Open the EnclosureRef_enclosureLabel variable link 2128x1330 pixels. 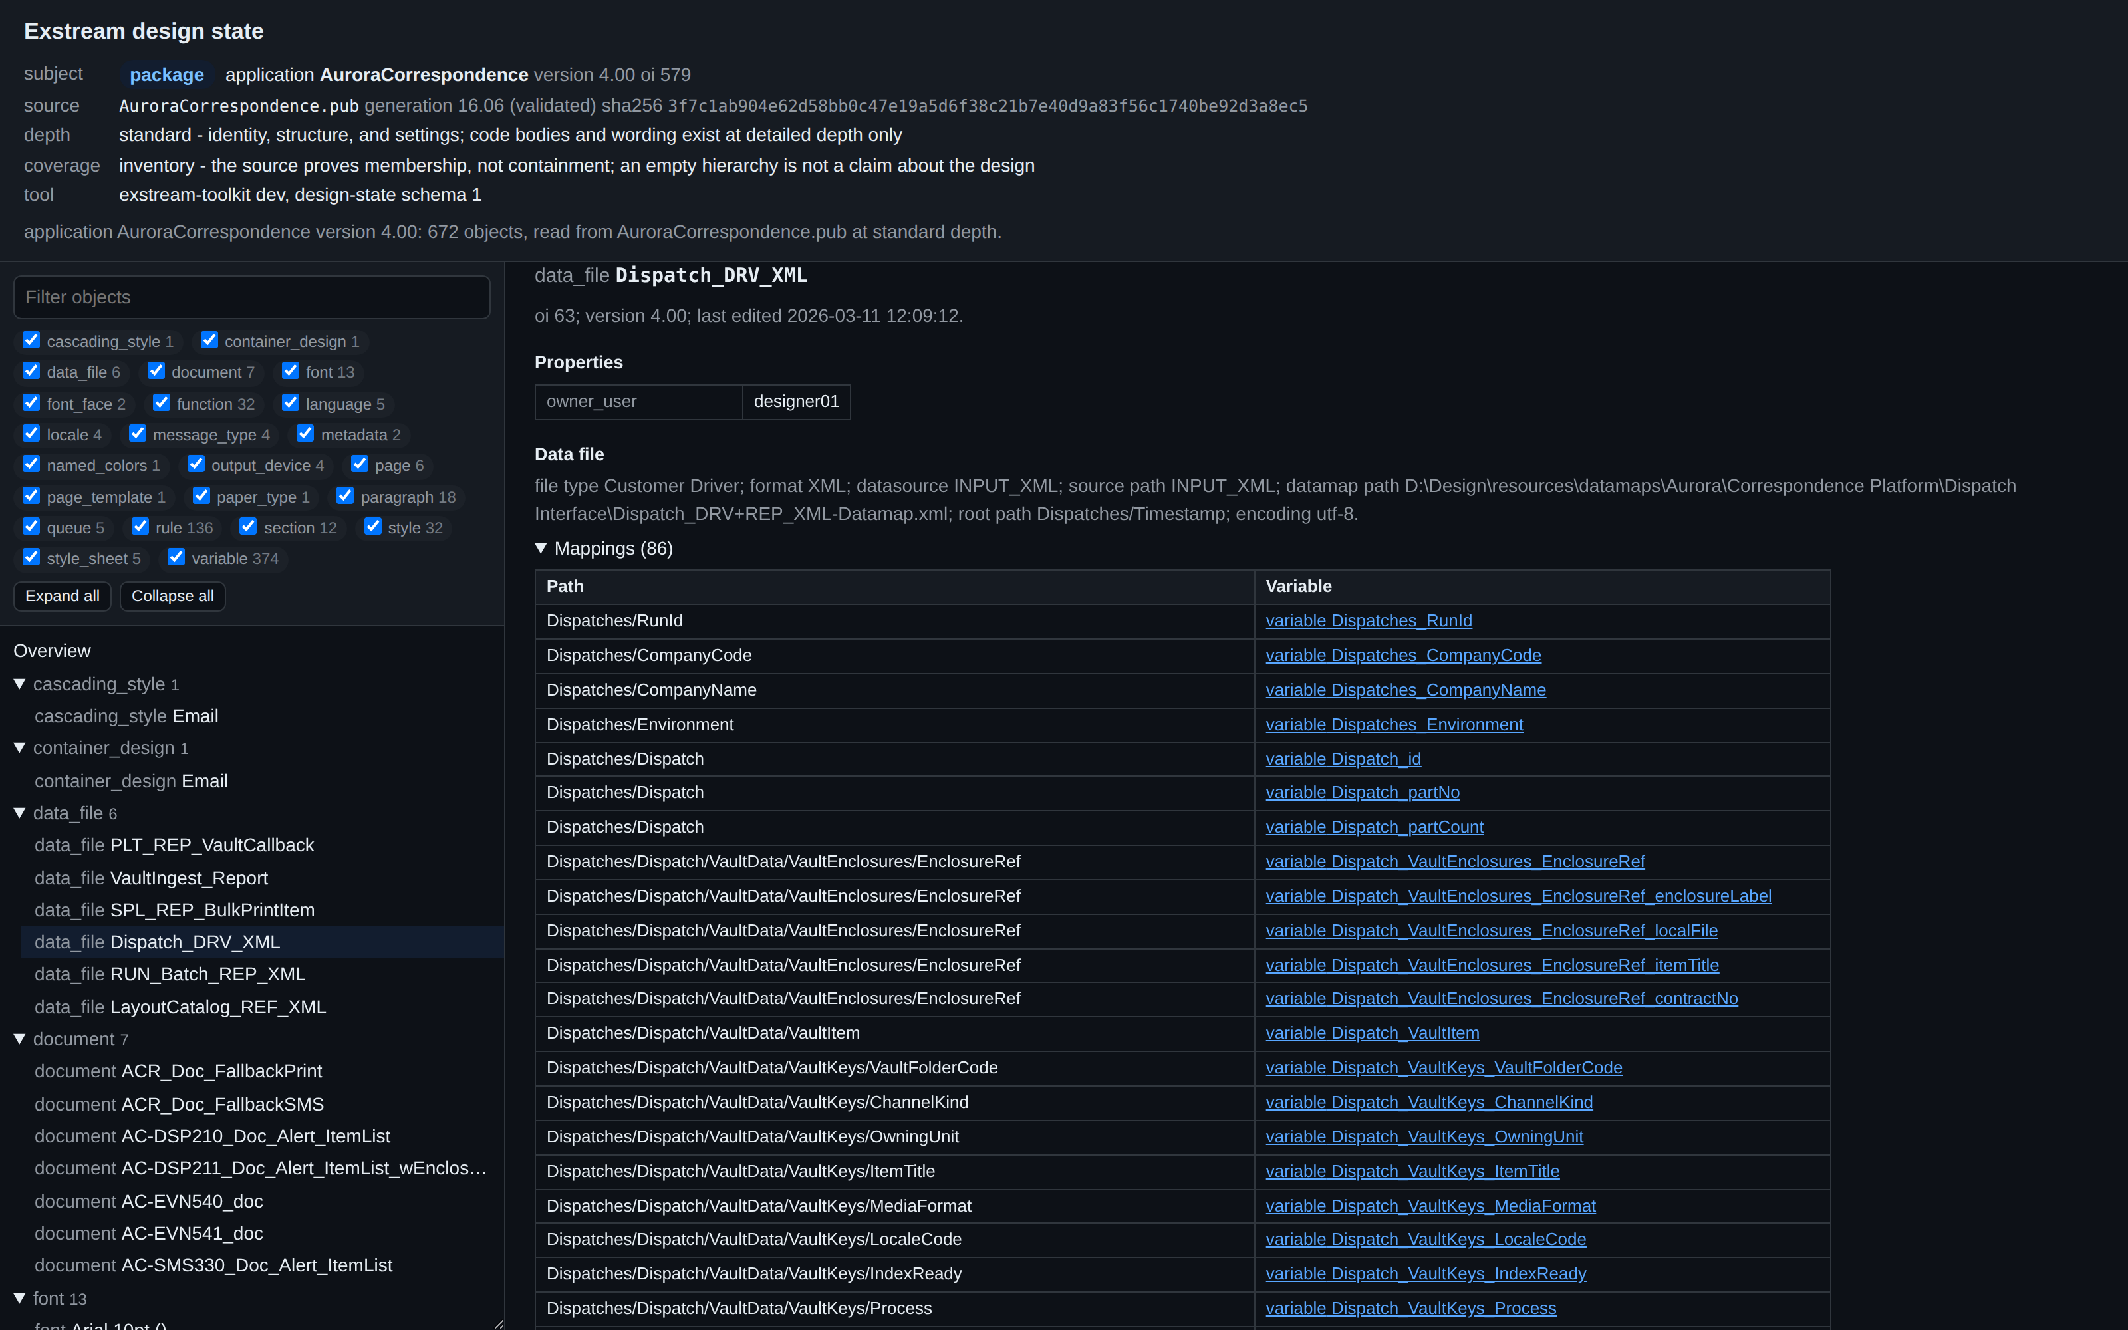coord(1518,896)
